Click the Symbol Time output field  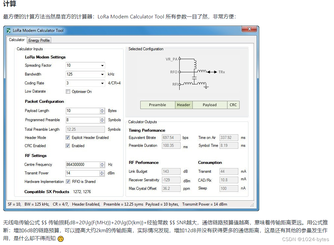tap(229, 145)
